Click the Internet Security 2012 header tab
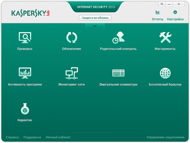The height and width of the screenshot is (143, 190). [96, 7]
